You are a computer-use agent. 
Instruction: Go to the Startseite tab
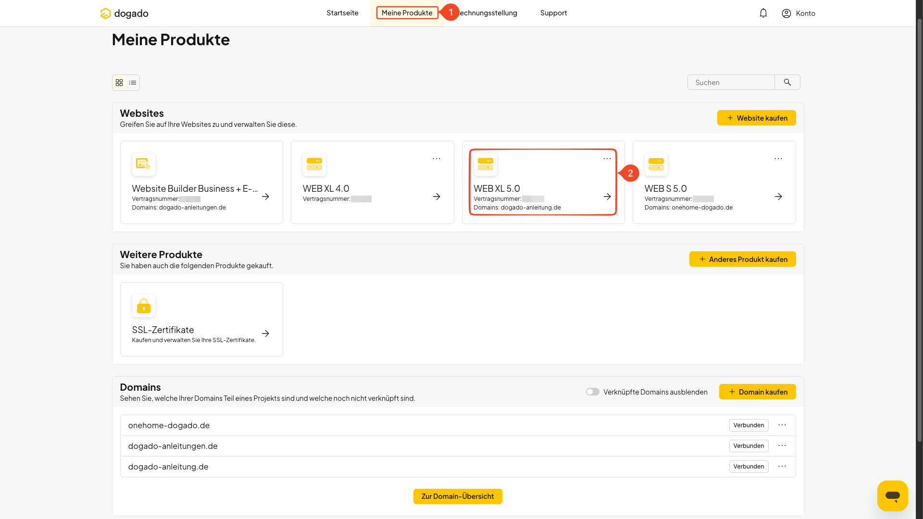point(342,13)
